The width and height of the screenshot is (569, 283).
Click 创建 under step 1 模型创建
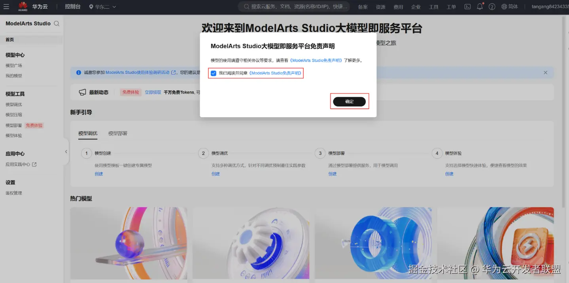click(x=99, y=174)
